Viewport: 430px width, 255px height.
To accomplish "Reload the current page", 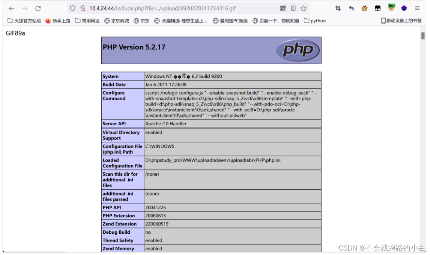I will pyautogui.click(x=38, y=9).
